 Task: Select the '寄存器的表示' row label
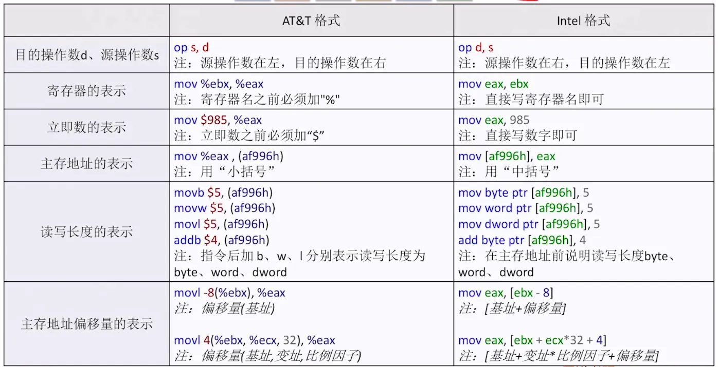pyautogui.click(x=86, y=91)
